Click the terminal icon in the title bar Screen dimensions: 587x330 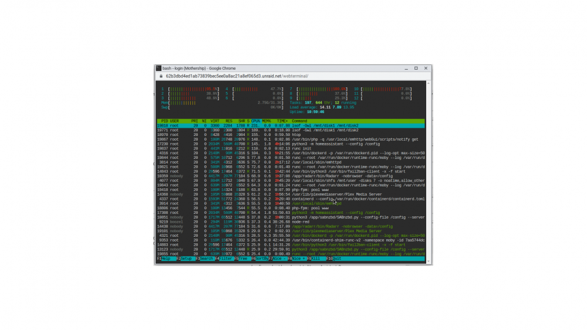[158, 69]
